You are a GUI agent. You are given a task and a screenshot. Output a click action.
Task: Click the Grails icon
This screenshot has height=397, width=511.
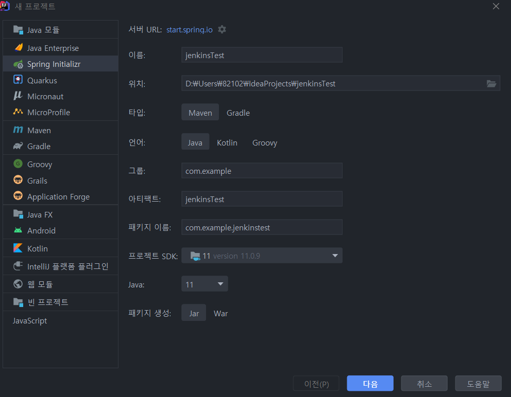click(x=18, y=180)
